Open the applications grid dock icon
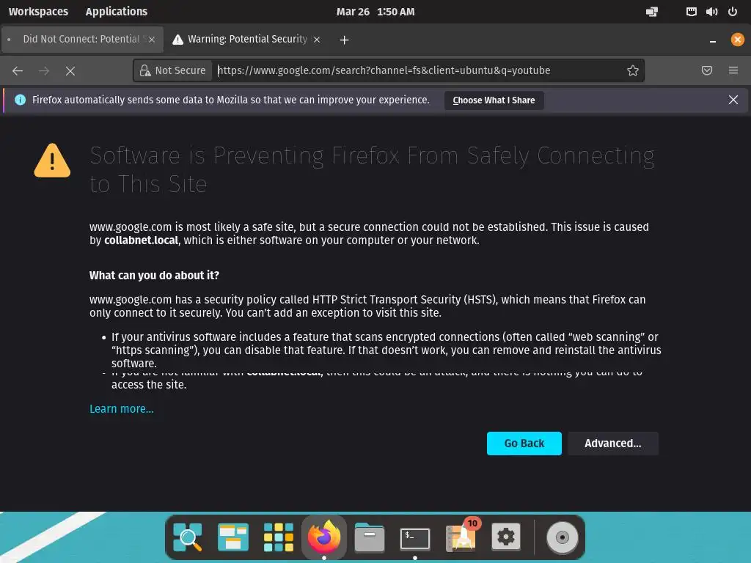 click(x=278, y=537)
